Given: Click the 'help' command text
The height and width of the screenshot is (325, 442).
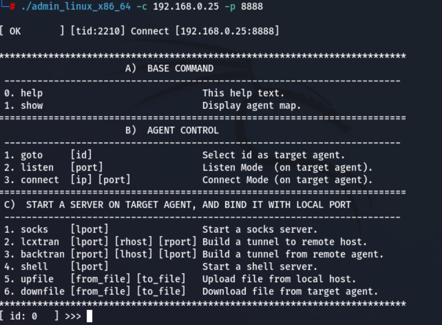Looking at the screenshot, I should 32,93.
